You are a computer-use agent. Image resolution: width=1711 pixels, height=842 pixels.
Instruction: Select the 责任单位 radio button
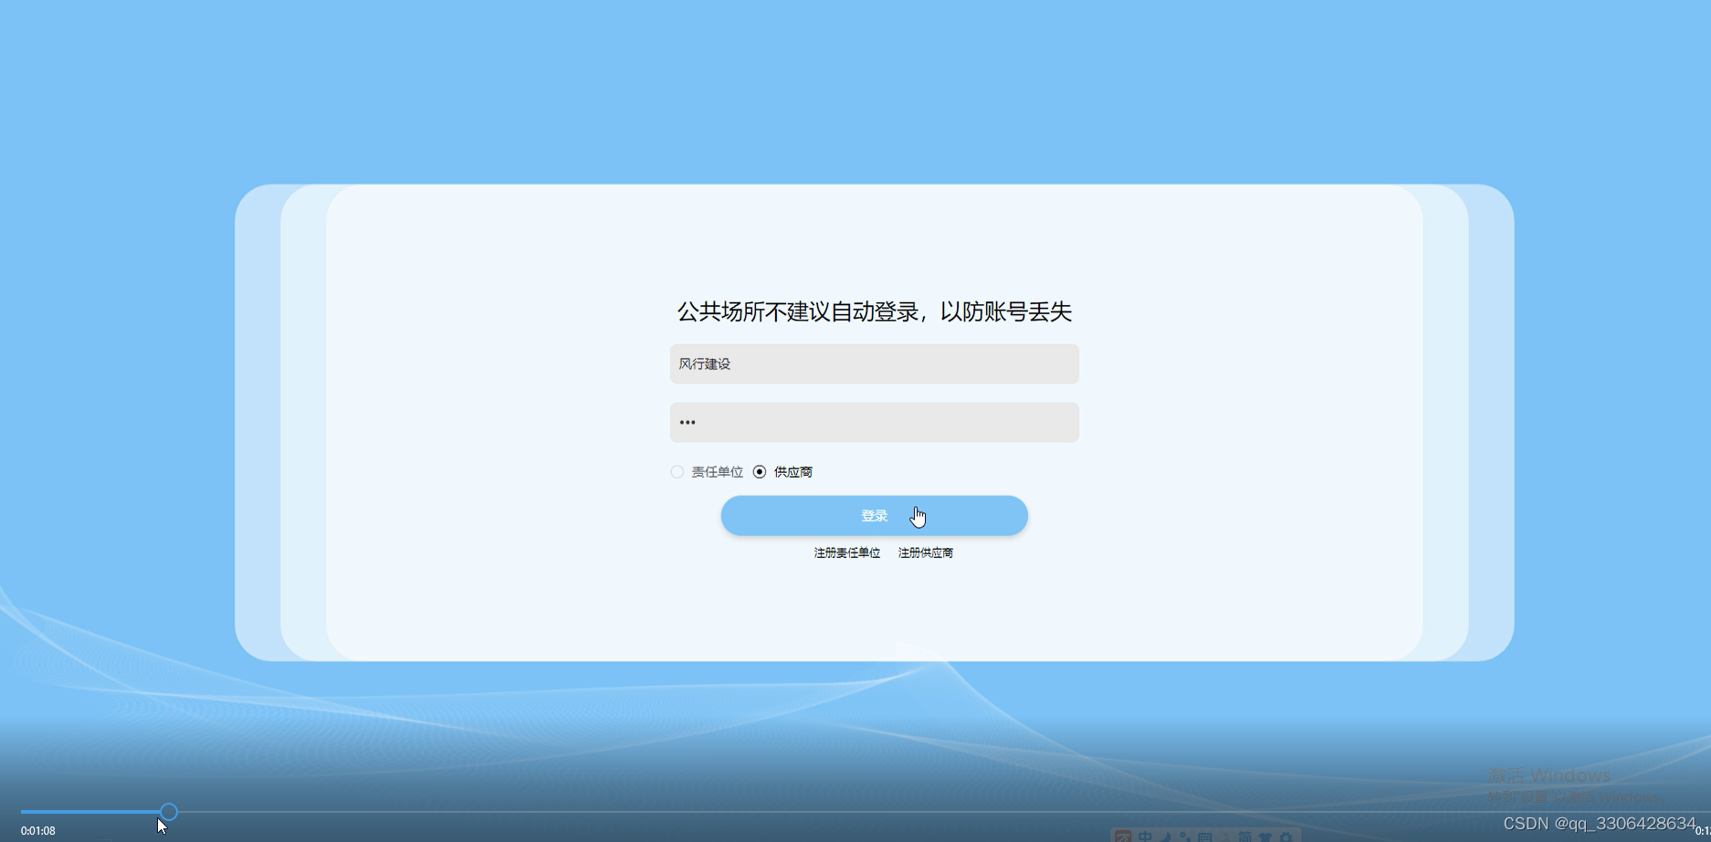[677, 471]
